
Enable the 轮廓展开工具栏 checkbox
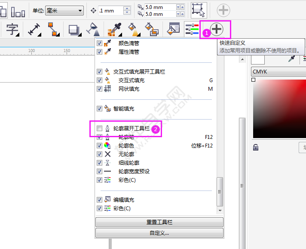(100, 128)
